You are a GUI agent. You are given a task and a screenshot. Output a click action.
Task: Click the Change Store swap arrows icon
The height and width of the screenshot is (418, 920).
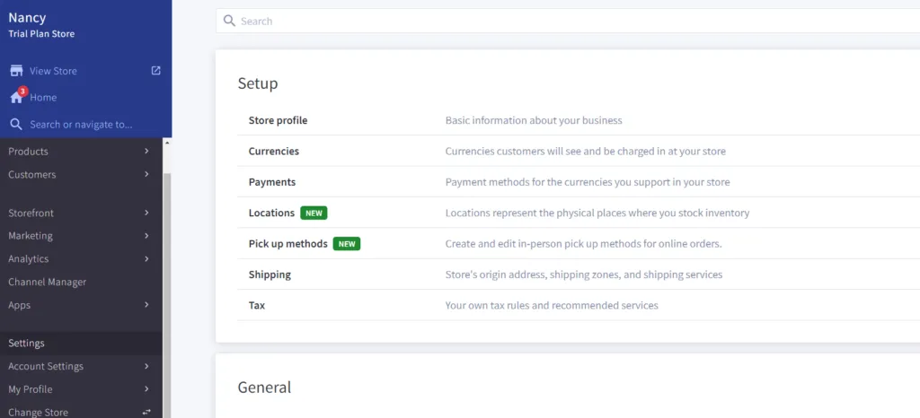pyautogui.click(x=146, y=413)
